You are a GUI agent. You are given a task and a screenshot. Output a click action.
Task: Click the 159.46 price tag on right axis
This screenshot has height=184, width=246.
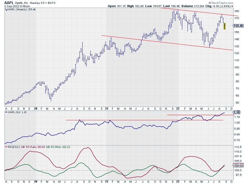pos(238,26)
